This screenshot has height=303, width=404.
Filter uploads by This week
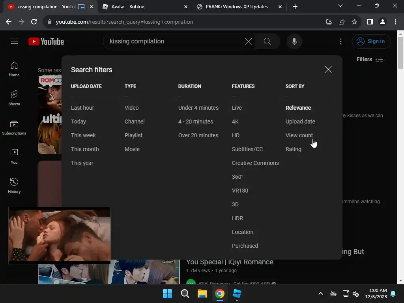83,135
